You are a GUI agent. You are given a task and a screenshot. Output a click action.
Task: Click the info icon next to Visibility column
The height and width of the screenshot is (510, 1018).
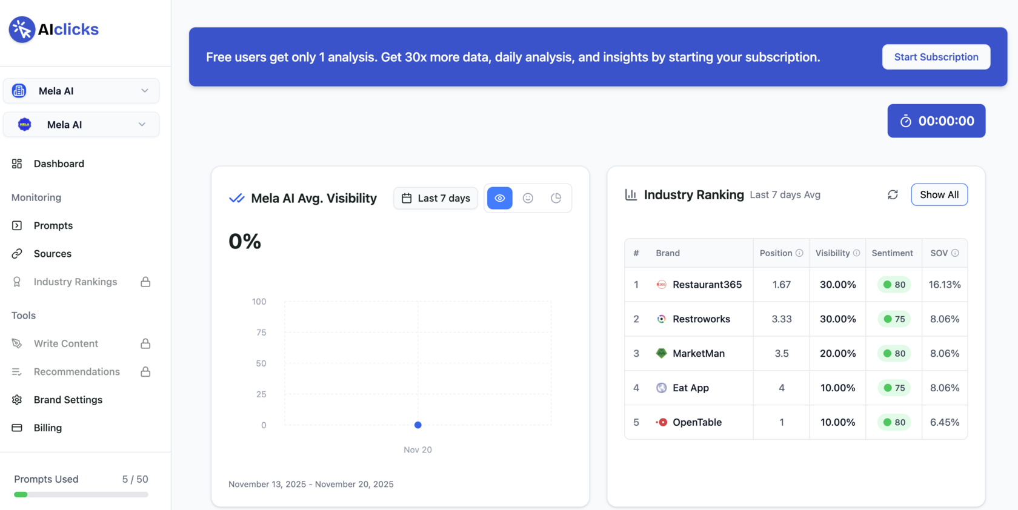point(856,253)
